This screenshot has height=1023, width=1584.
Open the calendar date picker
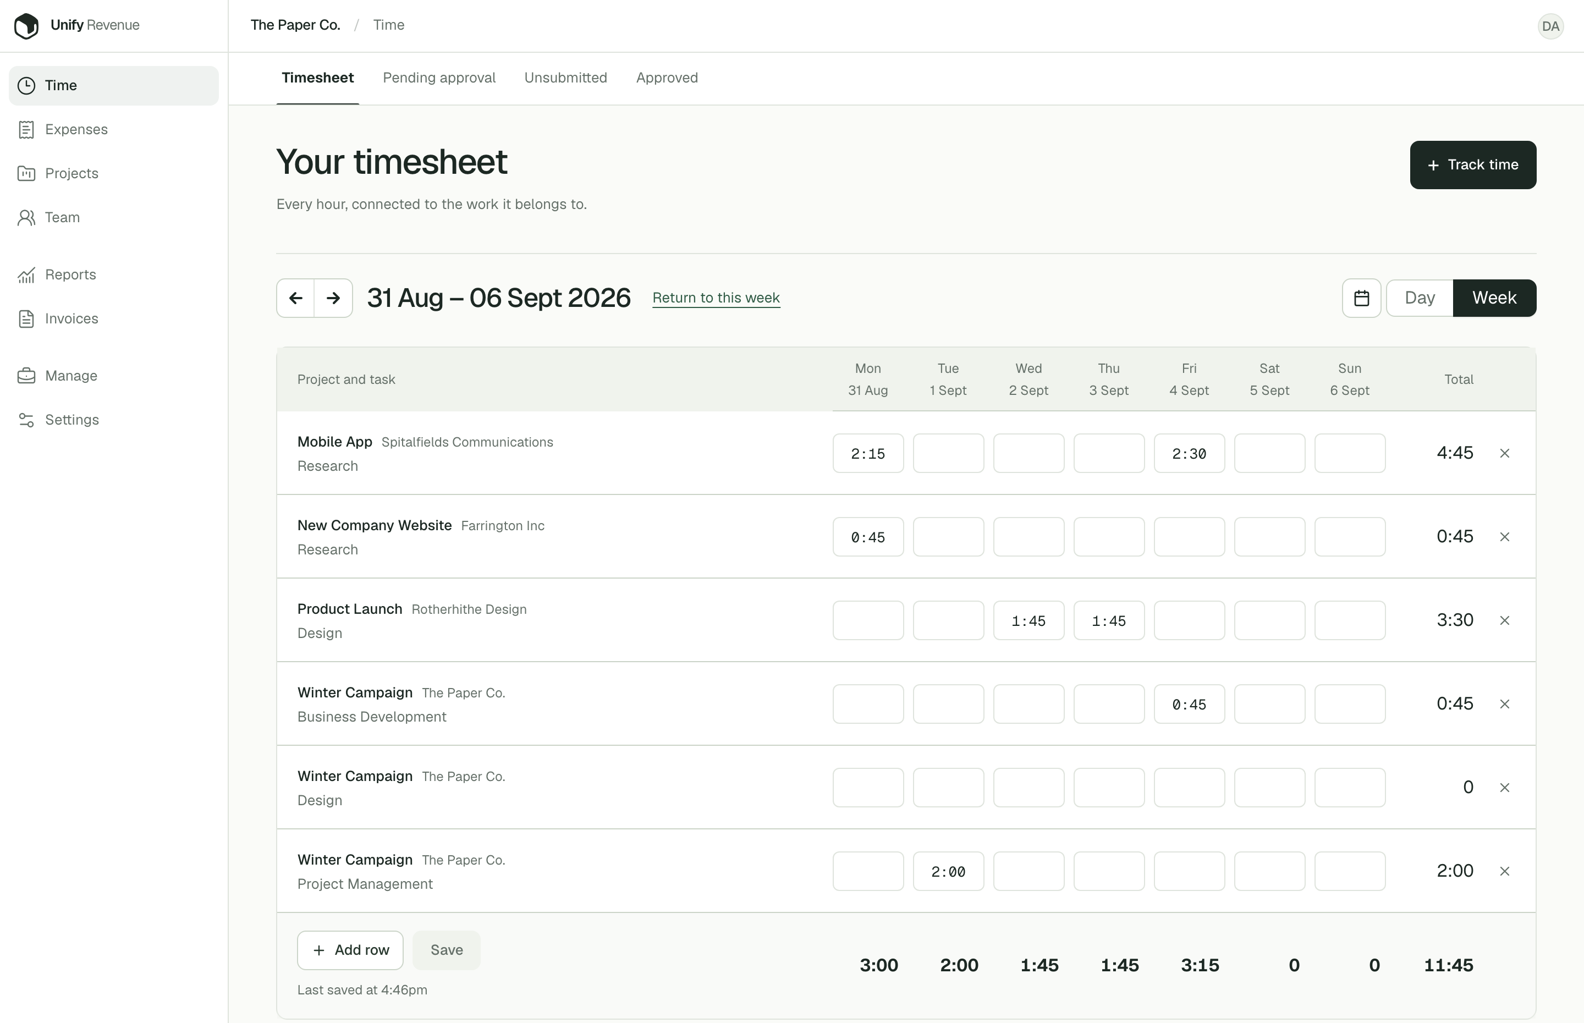point(1361,298)
